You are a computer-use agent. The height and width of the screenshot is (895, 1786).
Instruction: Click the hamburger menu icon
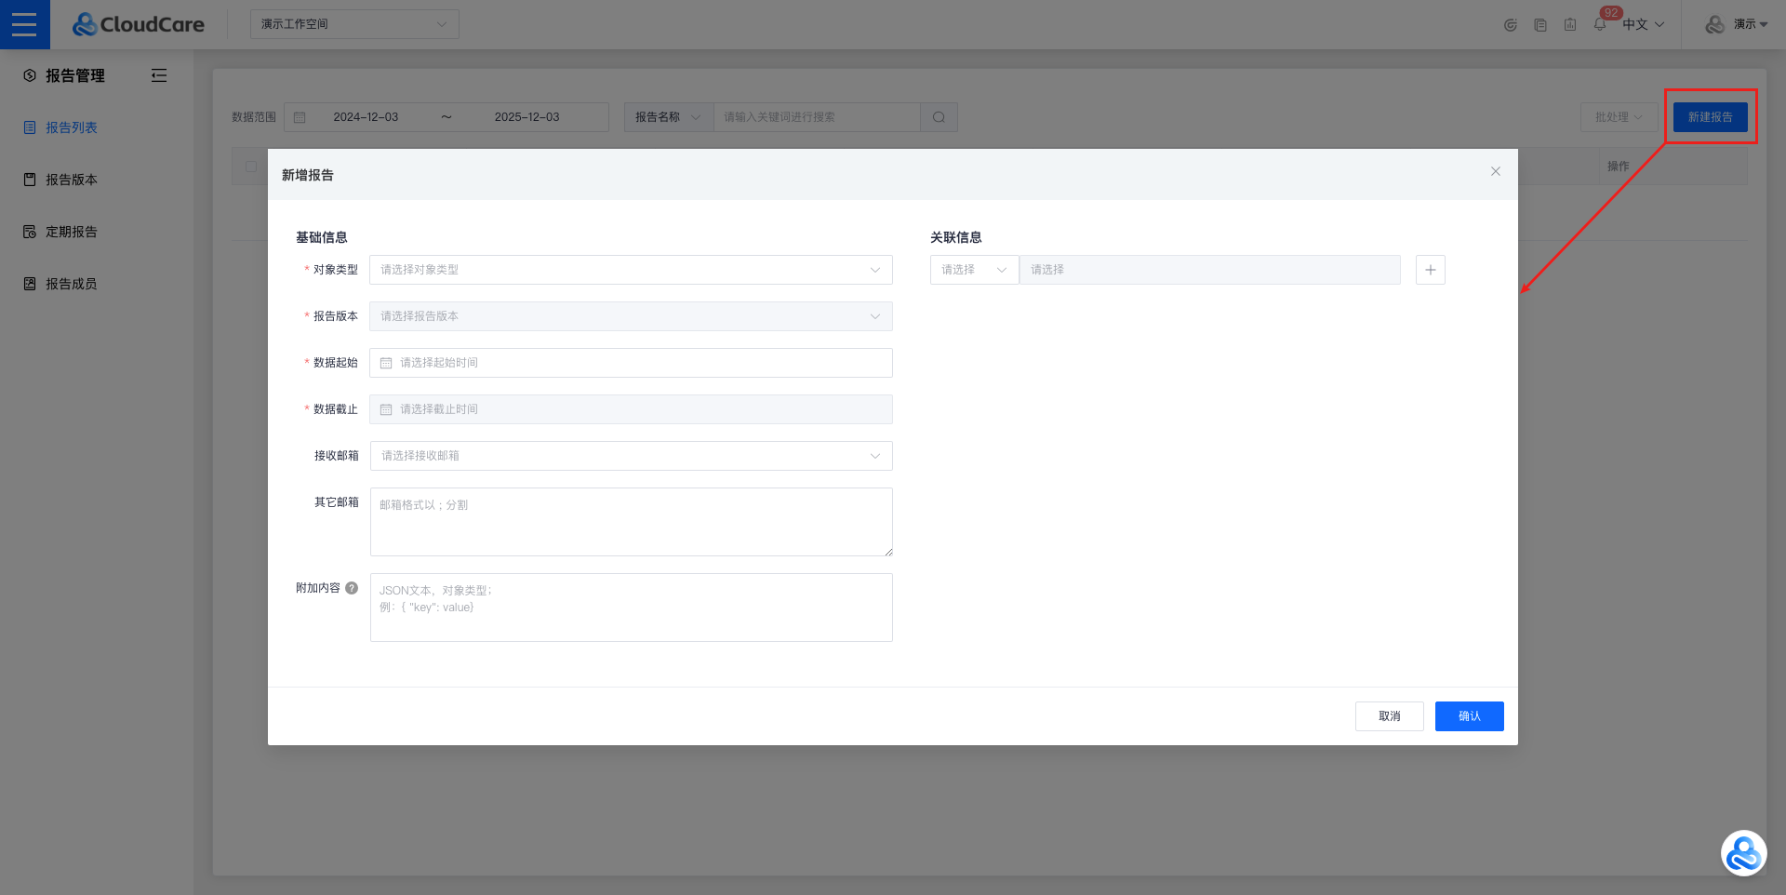[24, 24]
